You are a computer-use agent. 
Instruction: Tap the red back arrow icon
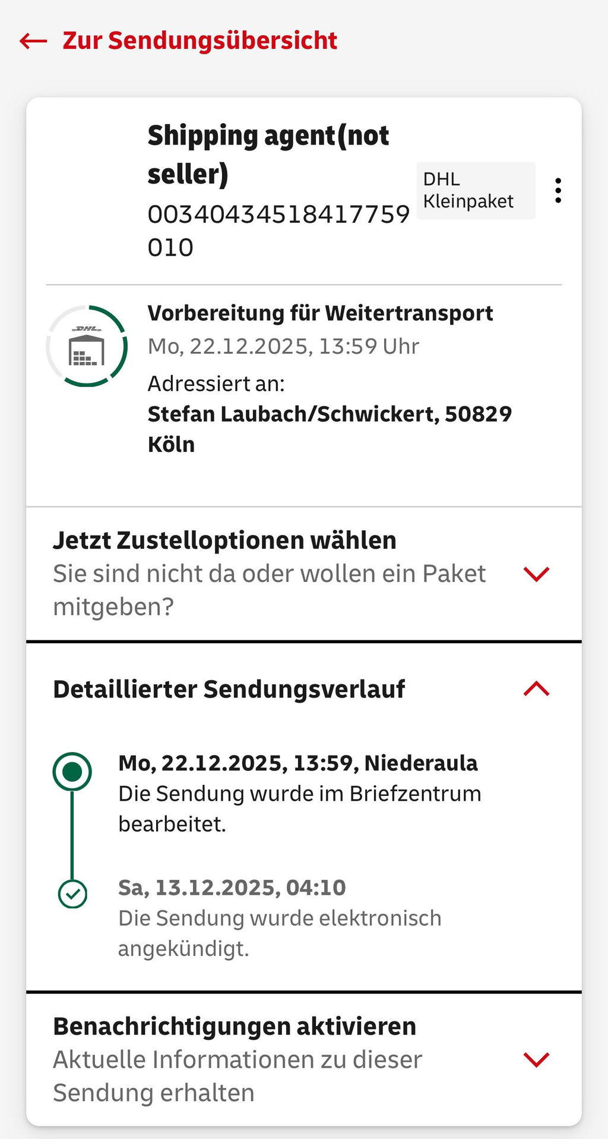[33, 41]
